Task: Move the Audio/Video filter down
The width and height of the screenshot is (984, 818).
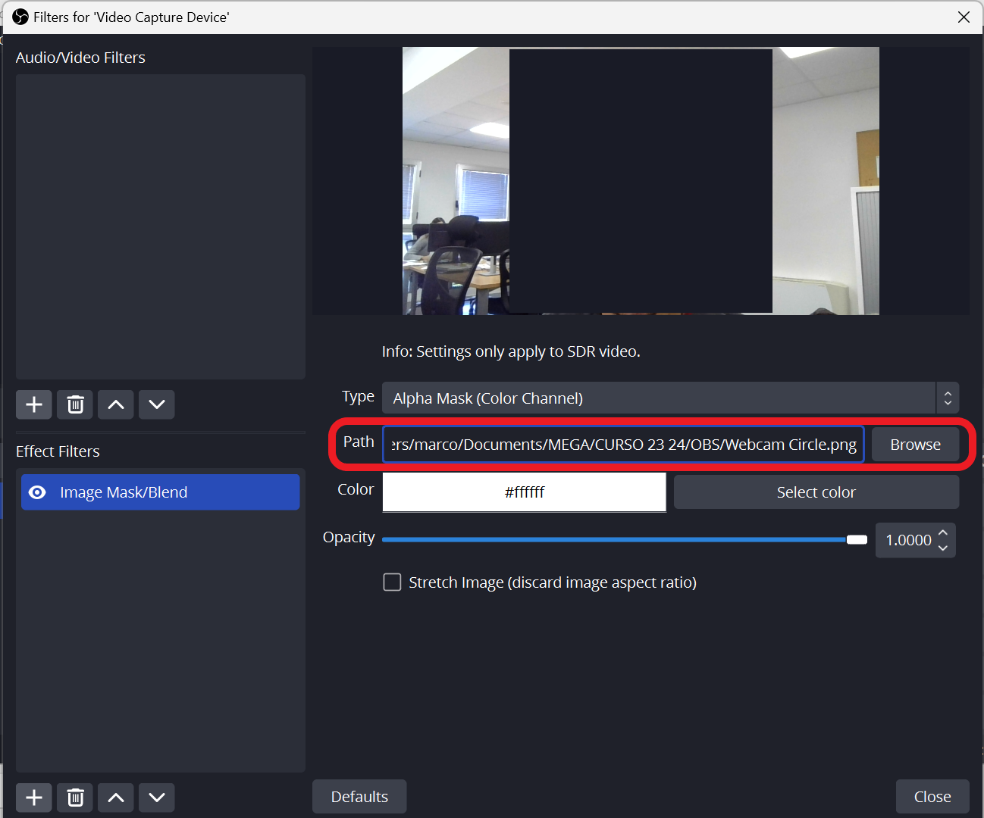Action: click(156, 404)
